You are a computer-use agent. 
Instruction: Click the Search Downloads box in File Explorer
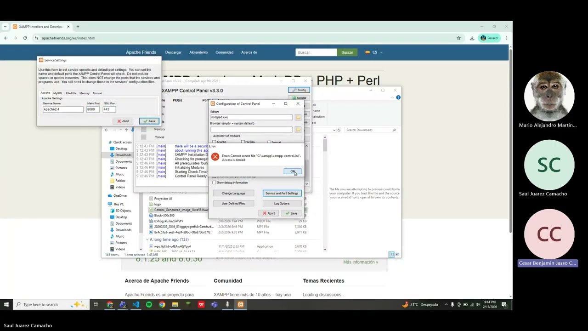point(370,130)
